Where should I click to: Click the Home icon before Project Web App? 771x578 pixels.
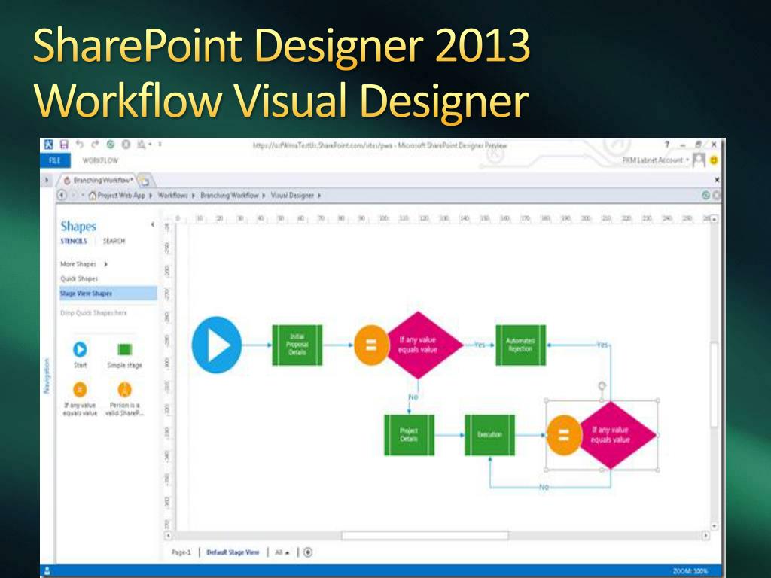coord(92,195)
